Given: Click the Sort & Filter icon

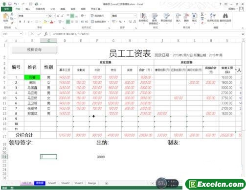Looking at the screenshot, I should [x=213, y=16].
